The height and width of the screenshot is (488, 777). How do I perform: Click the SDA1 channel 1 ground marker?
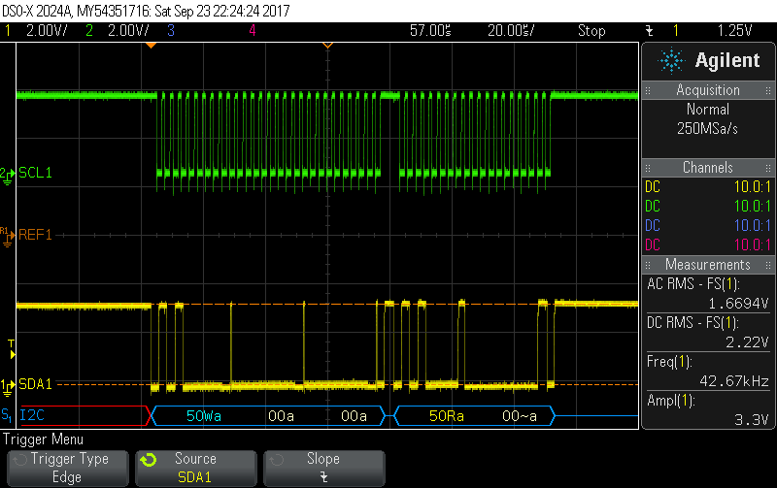pos(7,387)
